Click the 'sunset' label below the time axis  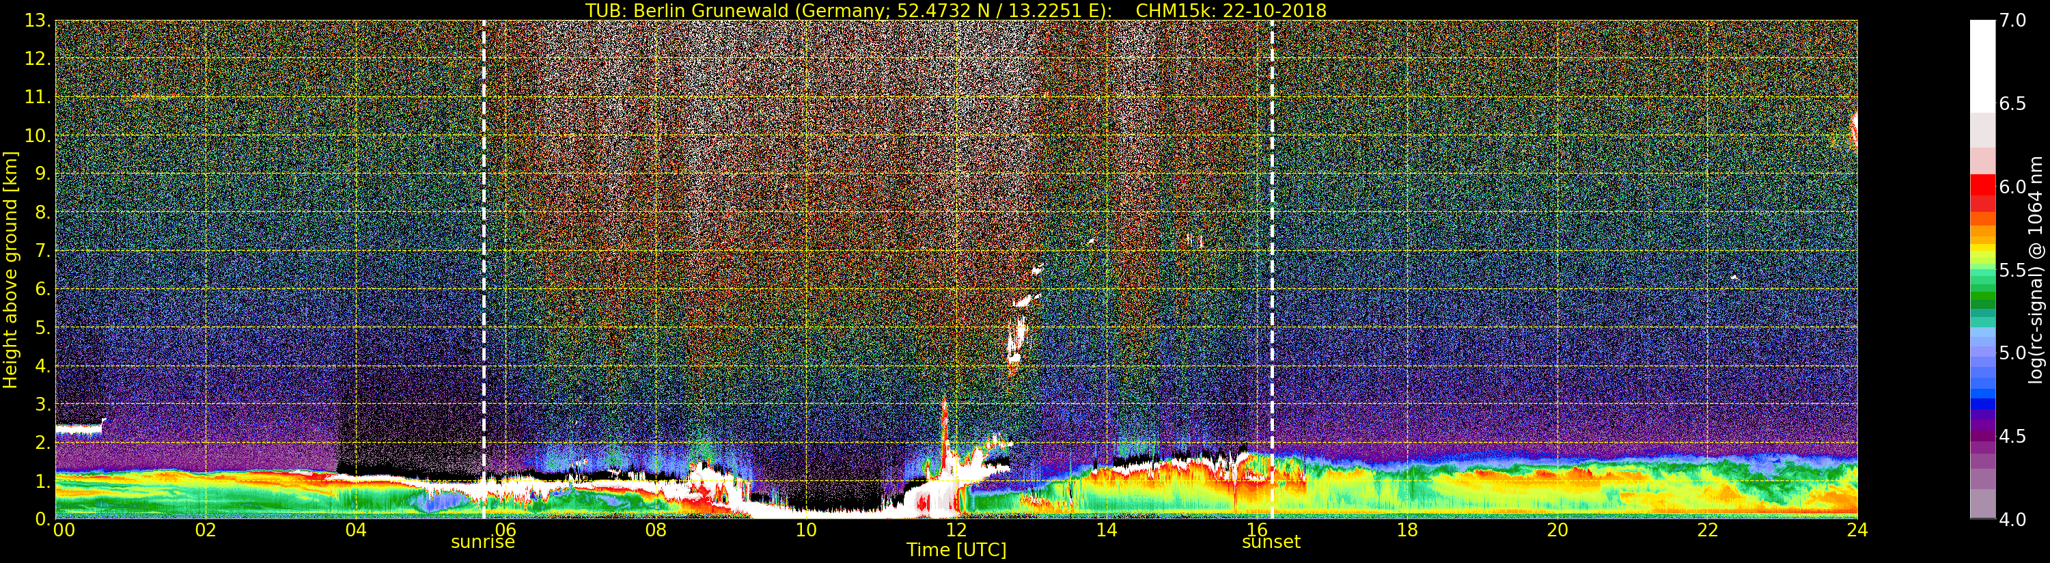[1272, 543]
